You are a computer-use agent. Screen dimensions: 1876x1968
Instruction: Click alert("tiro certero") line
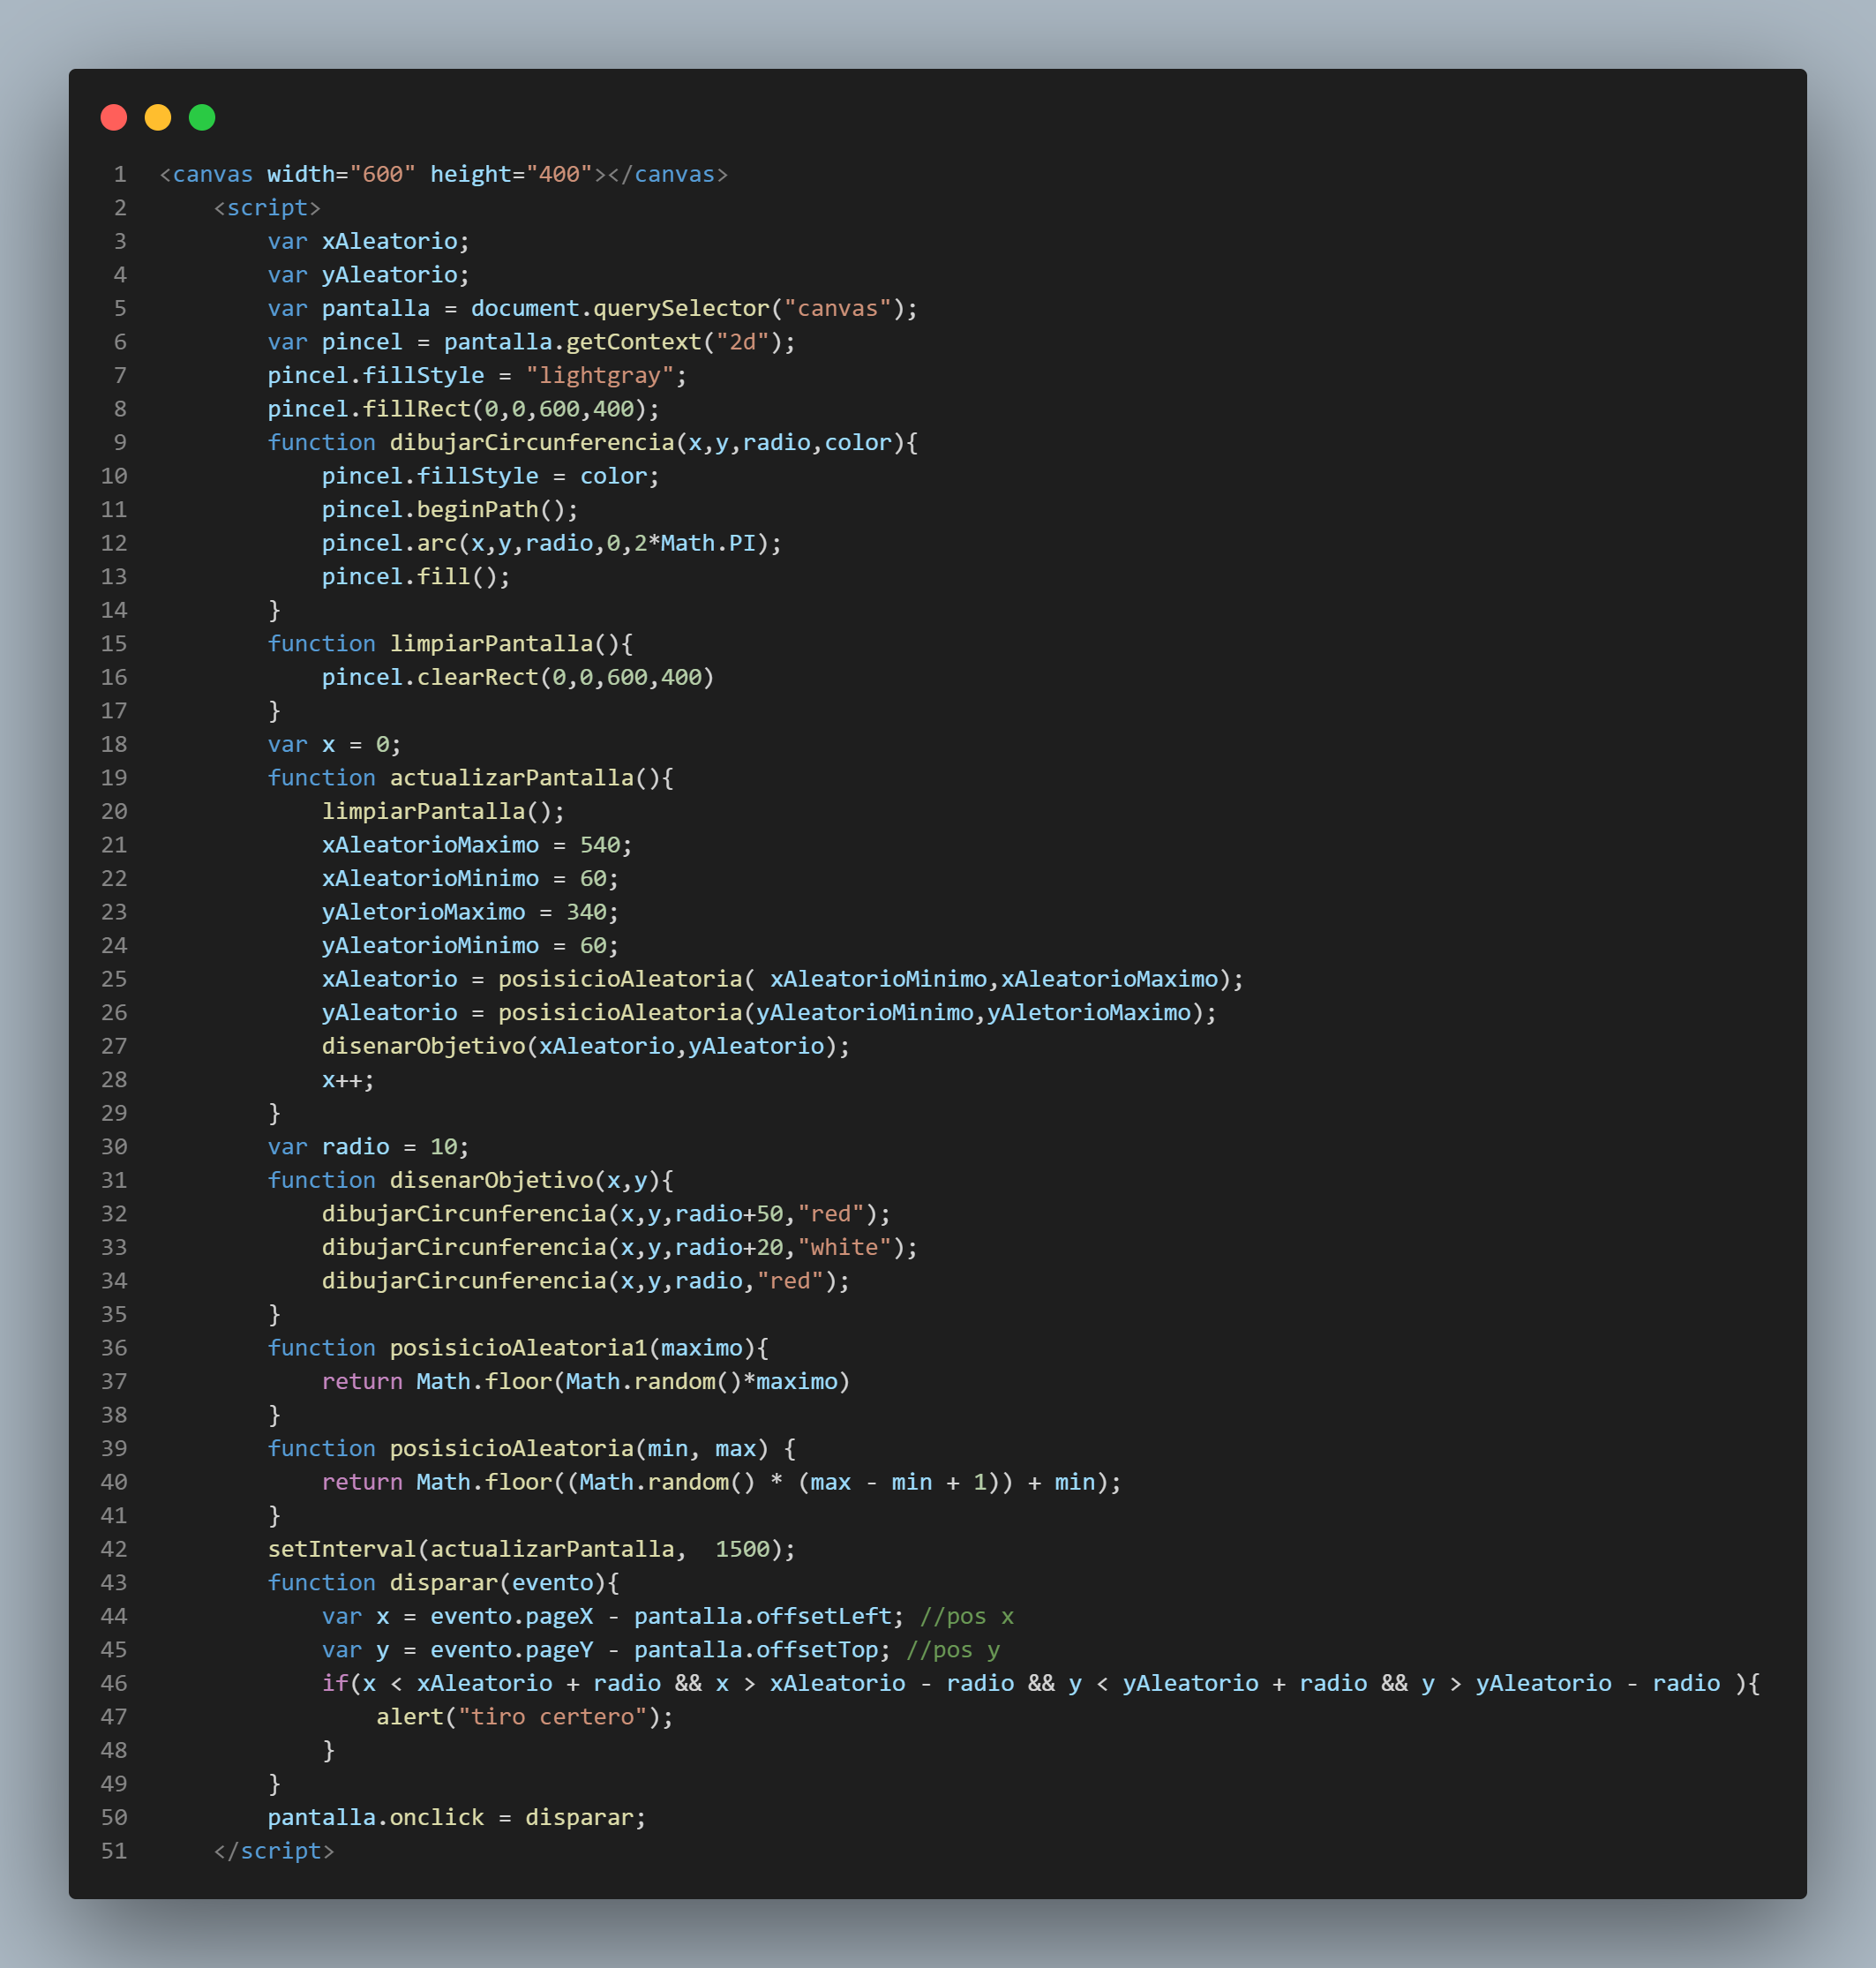pyautogui.click(x=525, y=1717)
